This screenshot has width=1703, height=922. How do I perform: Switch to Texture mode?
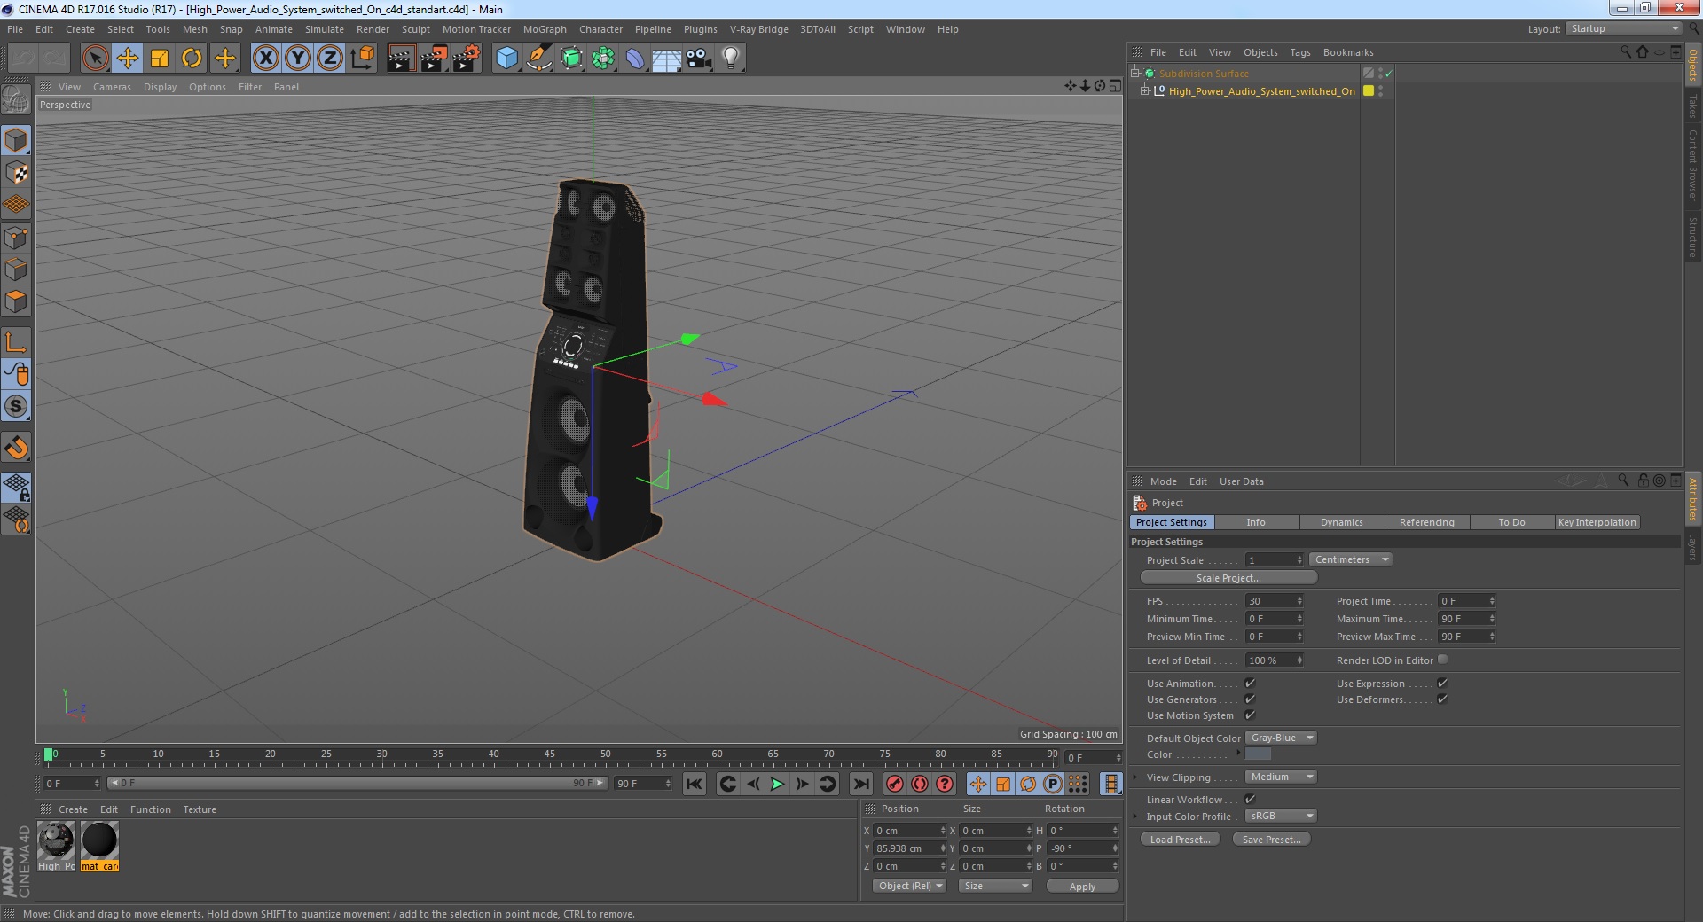click(16, 172)
